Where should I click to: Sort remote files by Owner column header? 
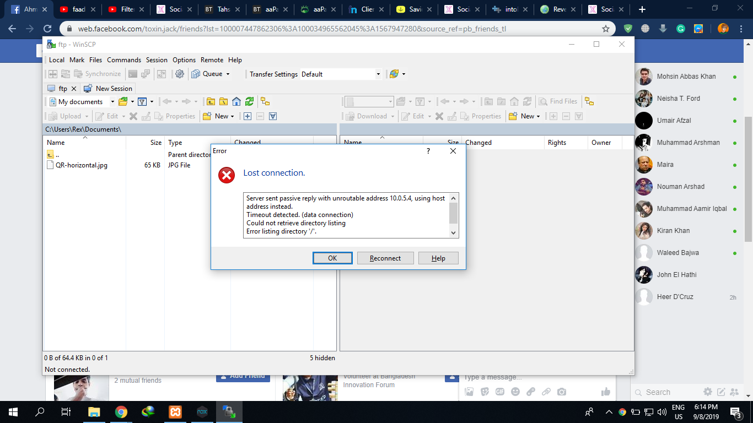click(x=605, y=143)
